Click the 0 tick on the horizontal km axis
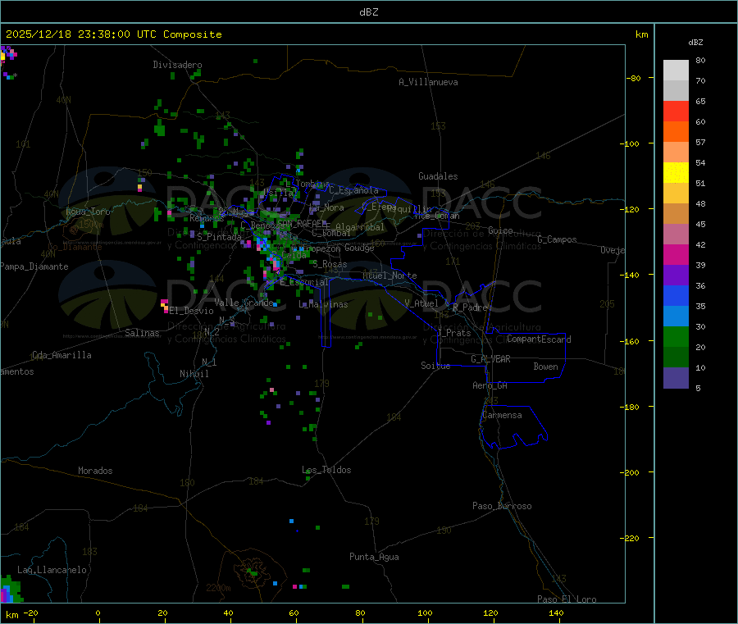738x624 pixels. click(x=98, y=613)
